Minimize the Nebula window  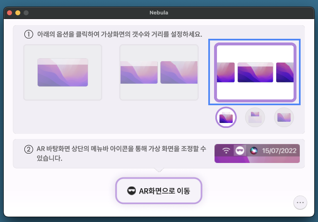click(18, 13)
